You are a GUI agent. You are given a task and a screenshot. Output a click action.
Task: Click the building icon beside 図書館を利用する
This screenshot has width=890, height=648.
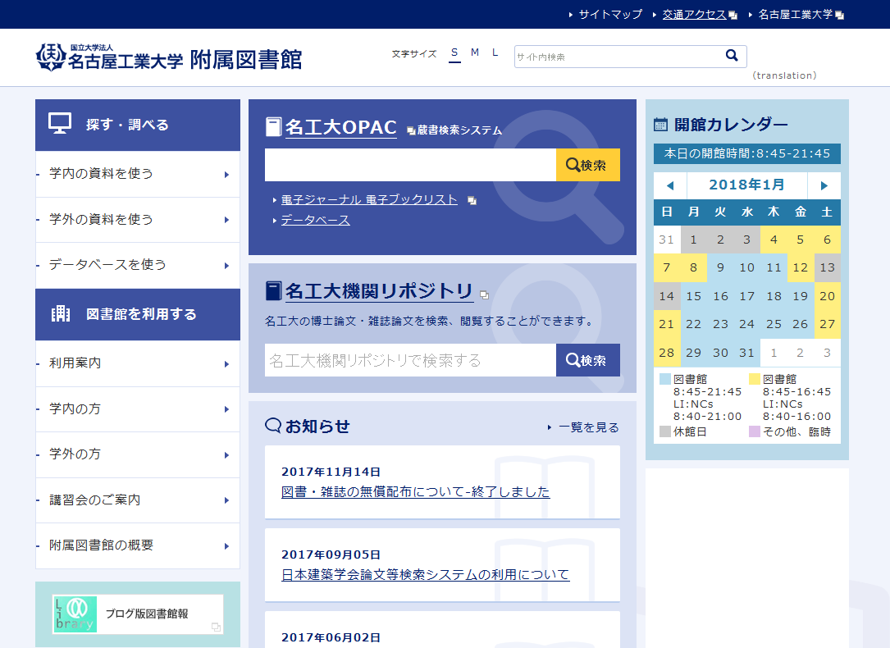[61, 314]
